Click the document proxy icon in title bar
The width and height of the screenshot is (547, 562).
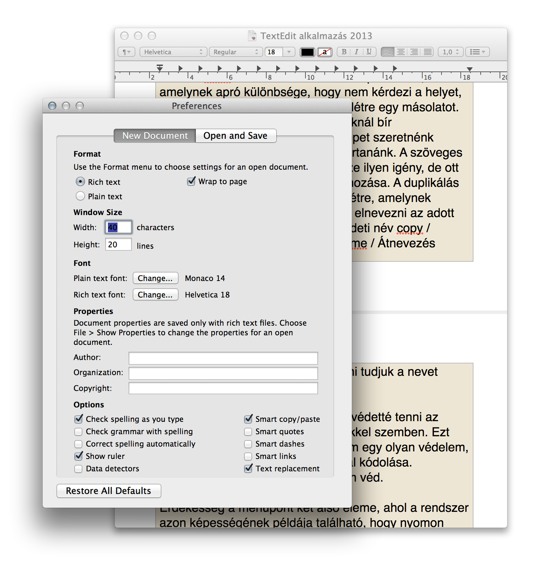pyautogui.click(x=252, y=36)
